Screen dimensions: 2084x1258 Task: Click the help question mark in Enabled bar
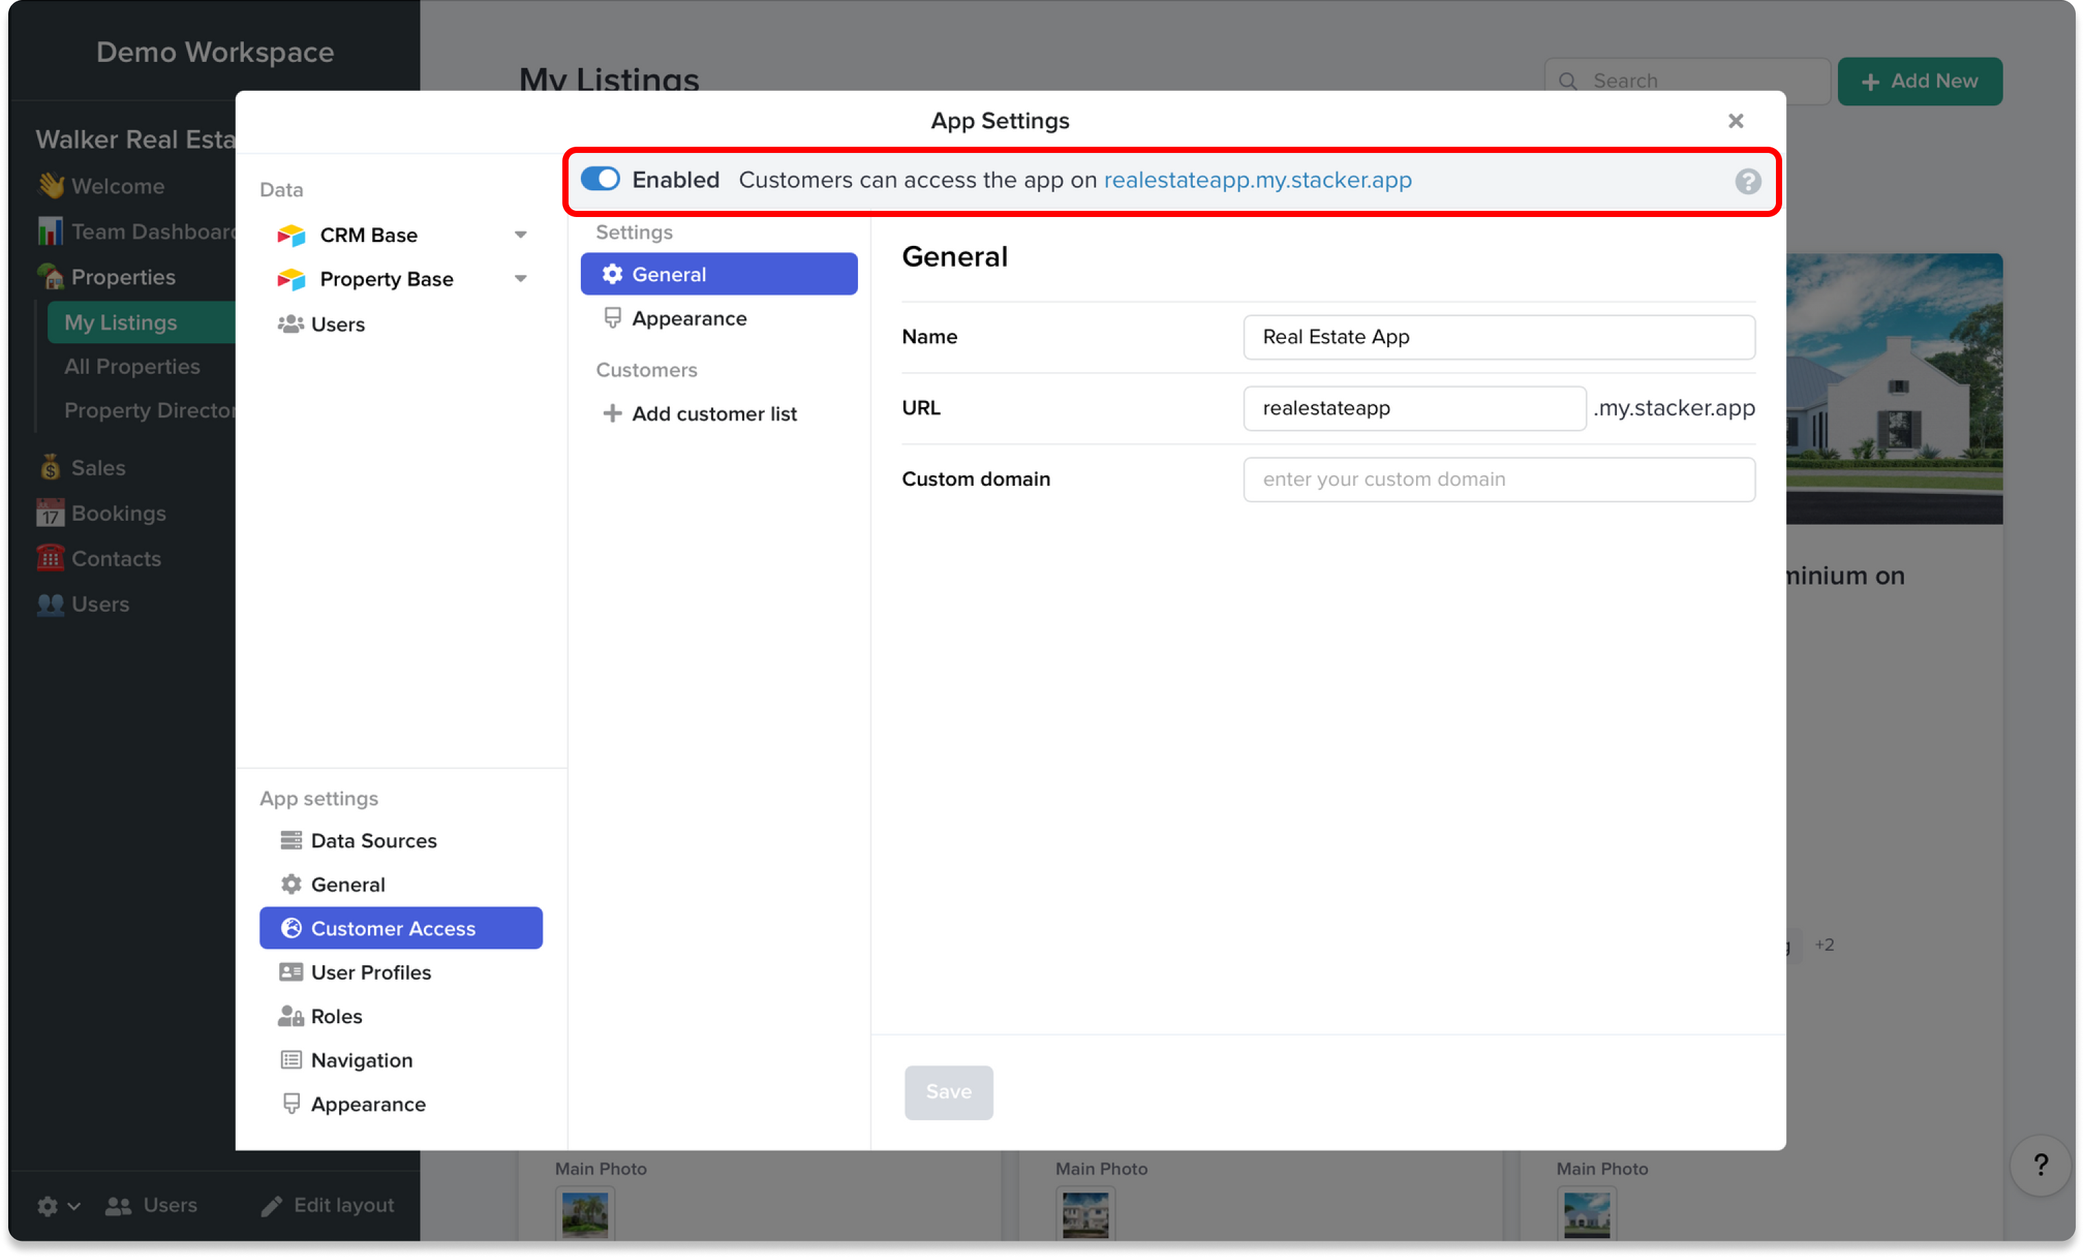(1748, 181)
